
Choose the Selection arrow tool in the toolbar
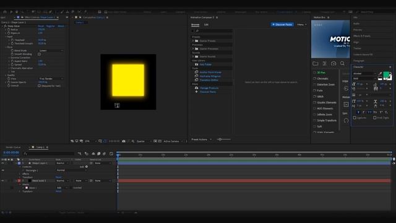(x=11, y=12)
